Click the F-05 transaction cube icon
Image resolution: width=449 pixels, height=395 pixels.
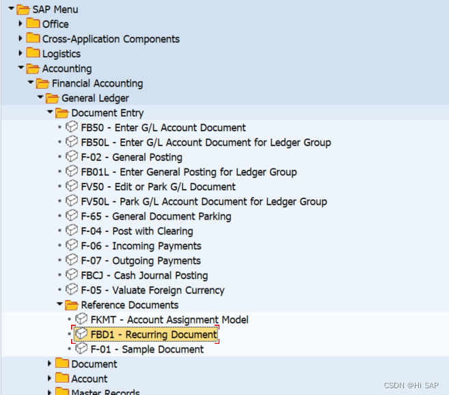point(72,289)
